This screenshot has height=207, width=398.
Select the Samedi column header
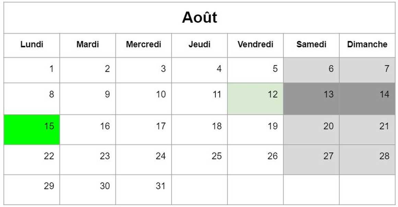pyautogui.click(x=311, y=45)
